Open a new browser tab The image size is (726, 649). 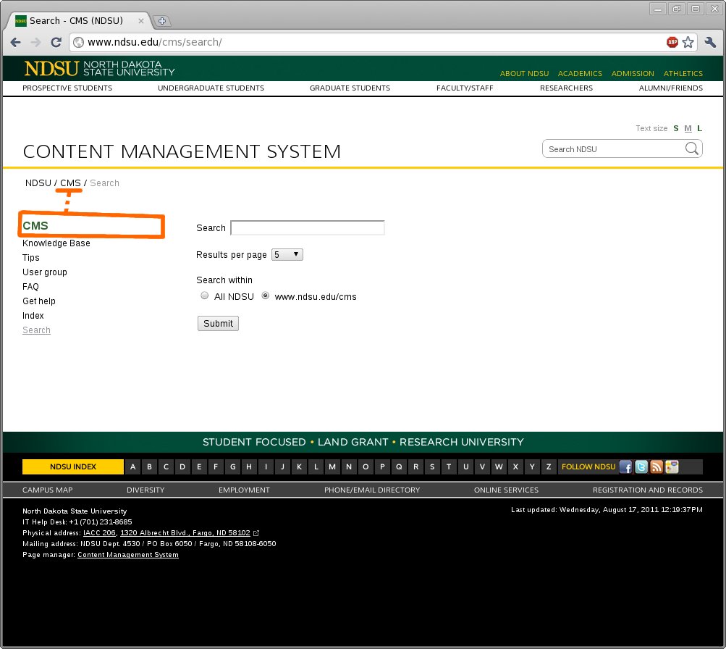point(162,20)
